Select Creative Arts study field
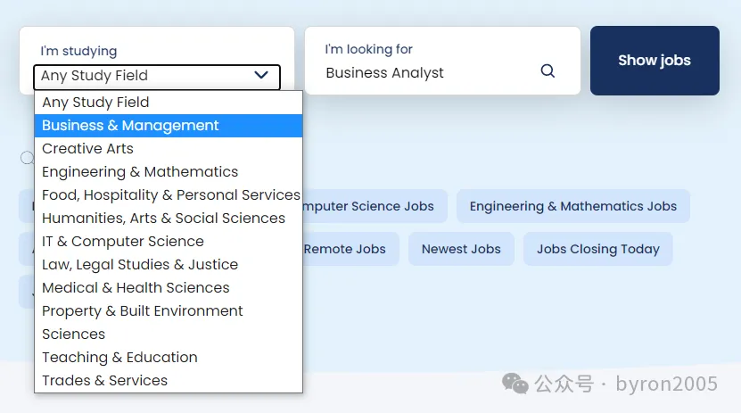Screen dimensions: 741x413 [x=87, y=149]
